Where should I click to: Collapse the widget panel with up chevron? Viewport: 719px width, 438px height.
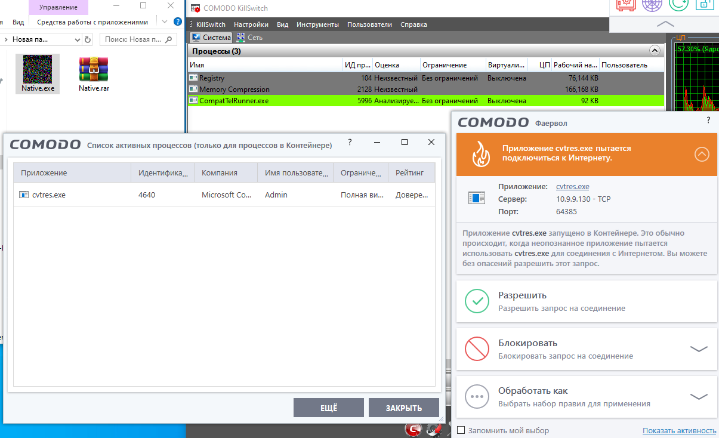pyautogui.click(x=665, y=24)
